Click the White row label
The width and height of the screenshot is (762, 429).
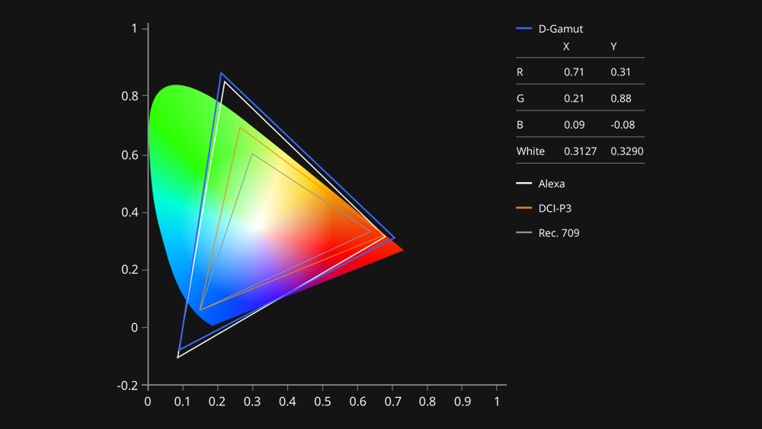[x=530, y=151]
